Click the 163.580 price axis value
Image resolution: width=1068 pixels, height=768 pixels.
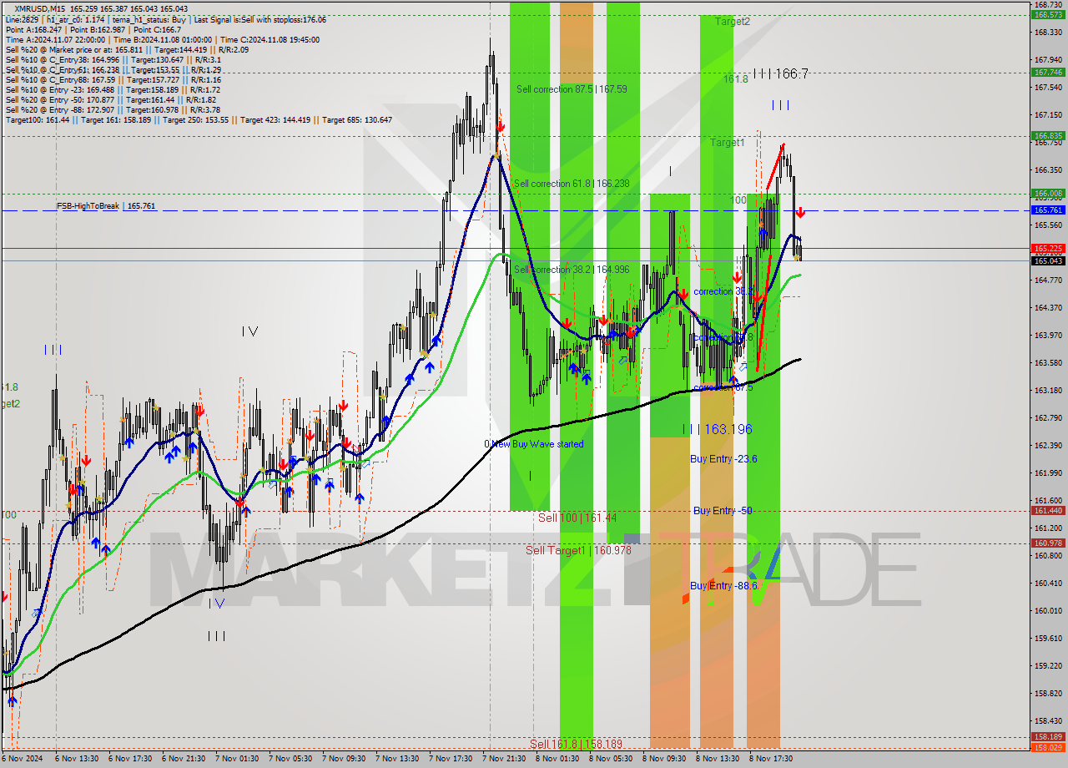(x=1048, y=363)
